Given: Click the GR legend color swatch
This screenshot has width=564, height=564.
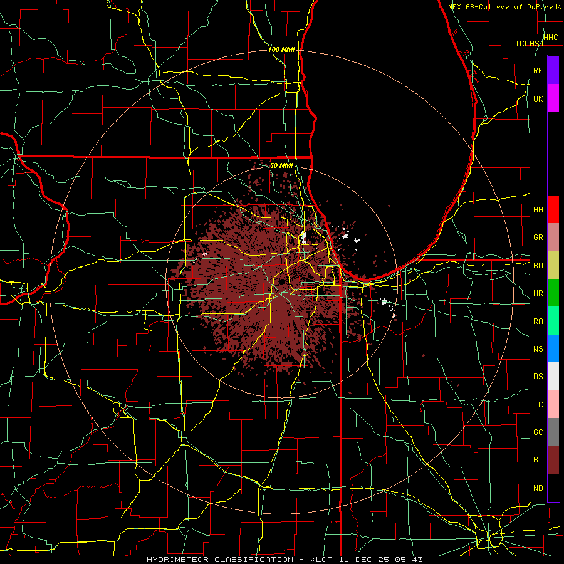Looking at the screenshot, I should pyautogui.click(x=553, y=238).
